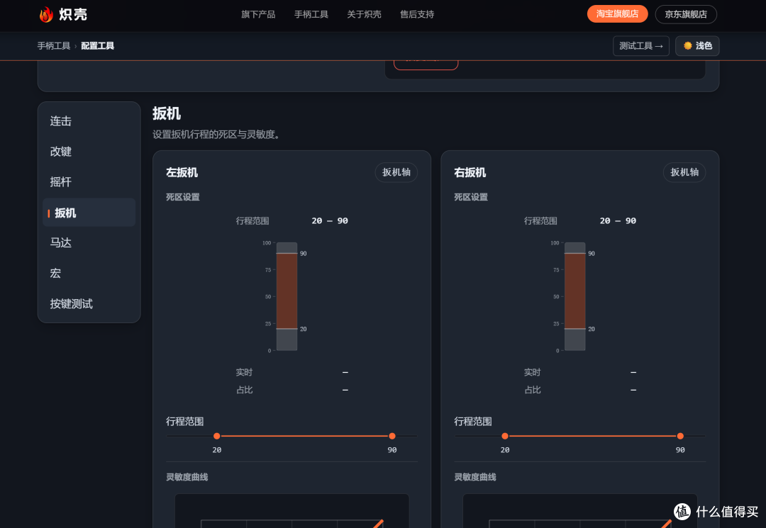Select 马达 in the sidebar
Screen dimensions: 766x528
click(x=89, y=242)
